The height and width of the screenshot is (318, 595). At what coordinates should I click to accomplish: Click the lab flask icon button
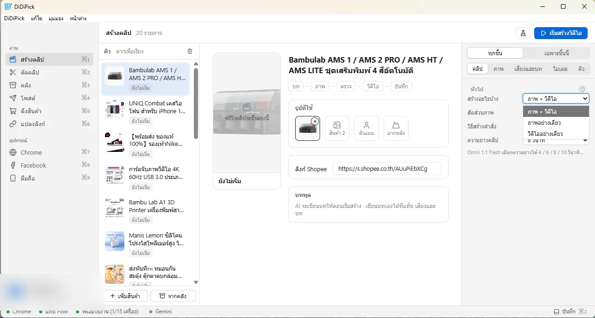(523, 33)
